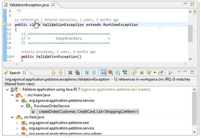
Task: Select the Search view tab
Action: pyautogui.click(x=15, y=73)
